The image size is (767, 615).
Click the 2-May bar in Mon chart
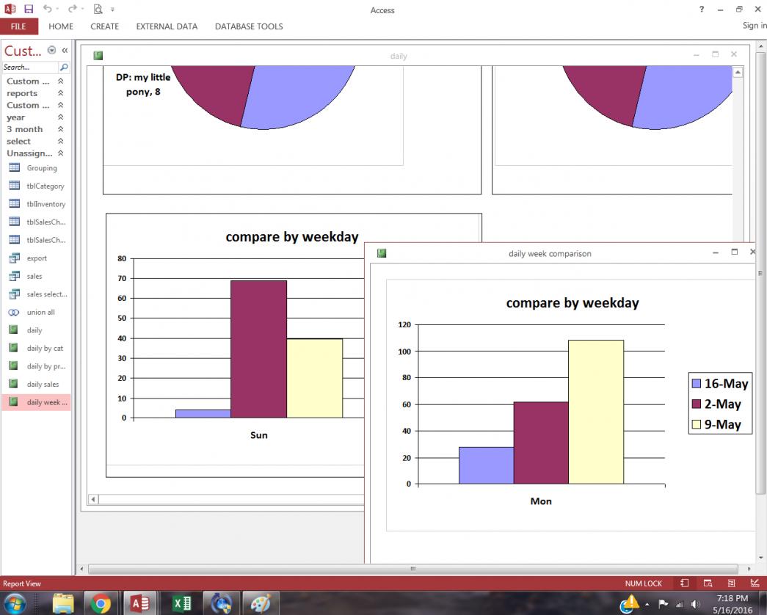point(541,443)
